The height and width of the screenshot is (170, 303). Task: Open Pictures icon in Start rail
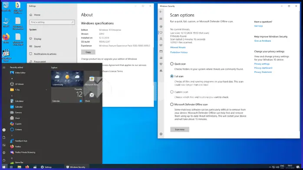(4, 145)
